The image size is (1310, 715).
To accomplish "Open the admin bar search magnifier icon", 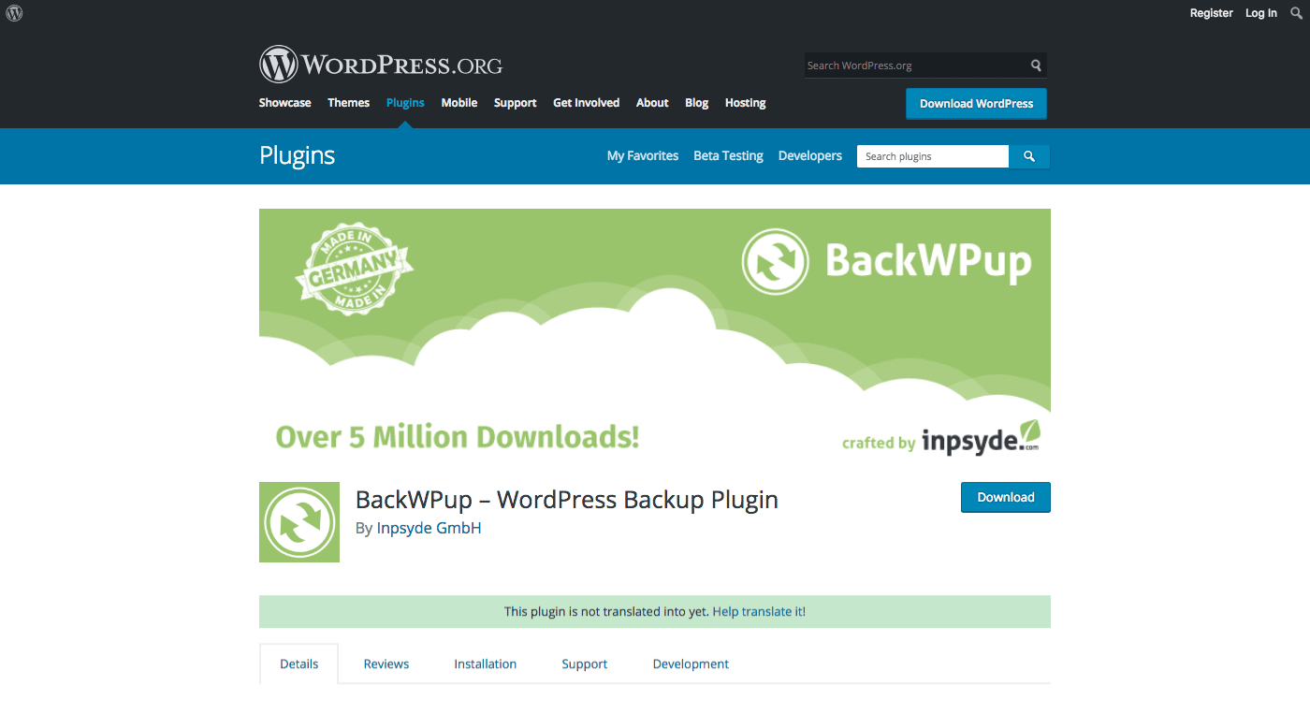I will (1296, 13).
